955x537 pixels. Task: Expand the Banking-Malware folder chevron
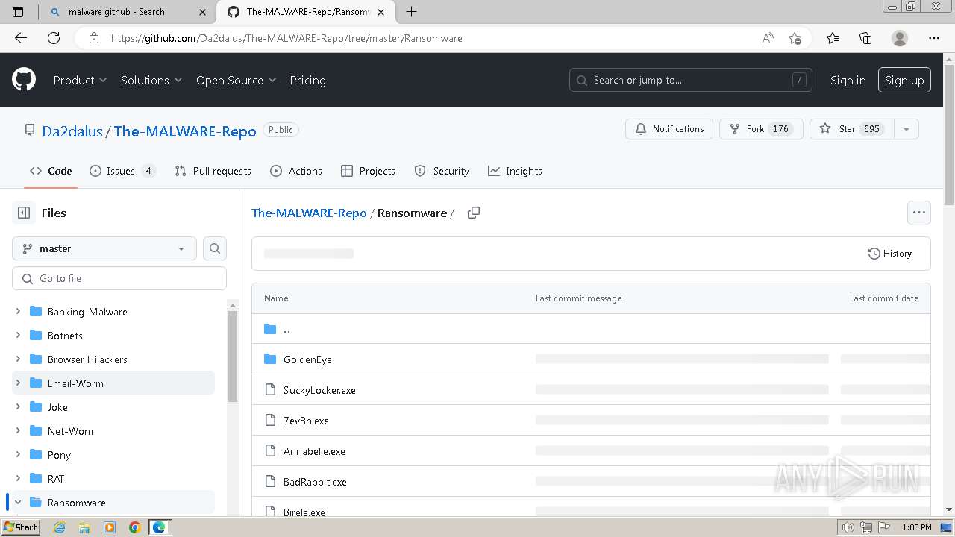tap(18, 312)
